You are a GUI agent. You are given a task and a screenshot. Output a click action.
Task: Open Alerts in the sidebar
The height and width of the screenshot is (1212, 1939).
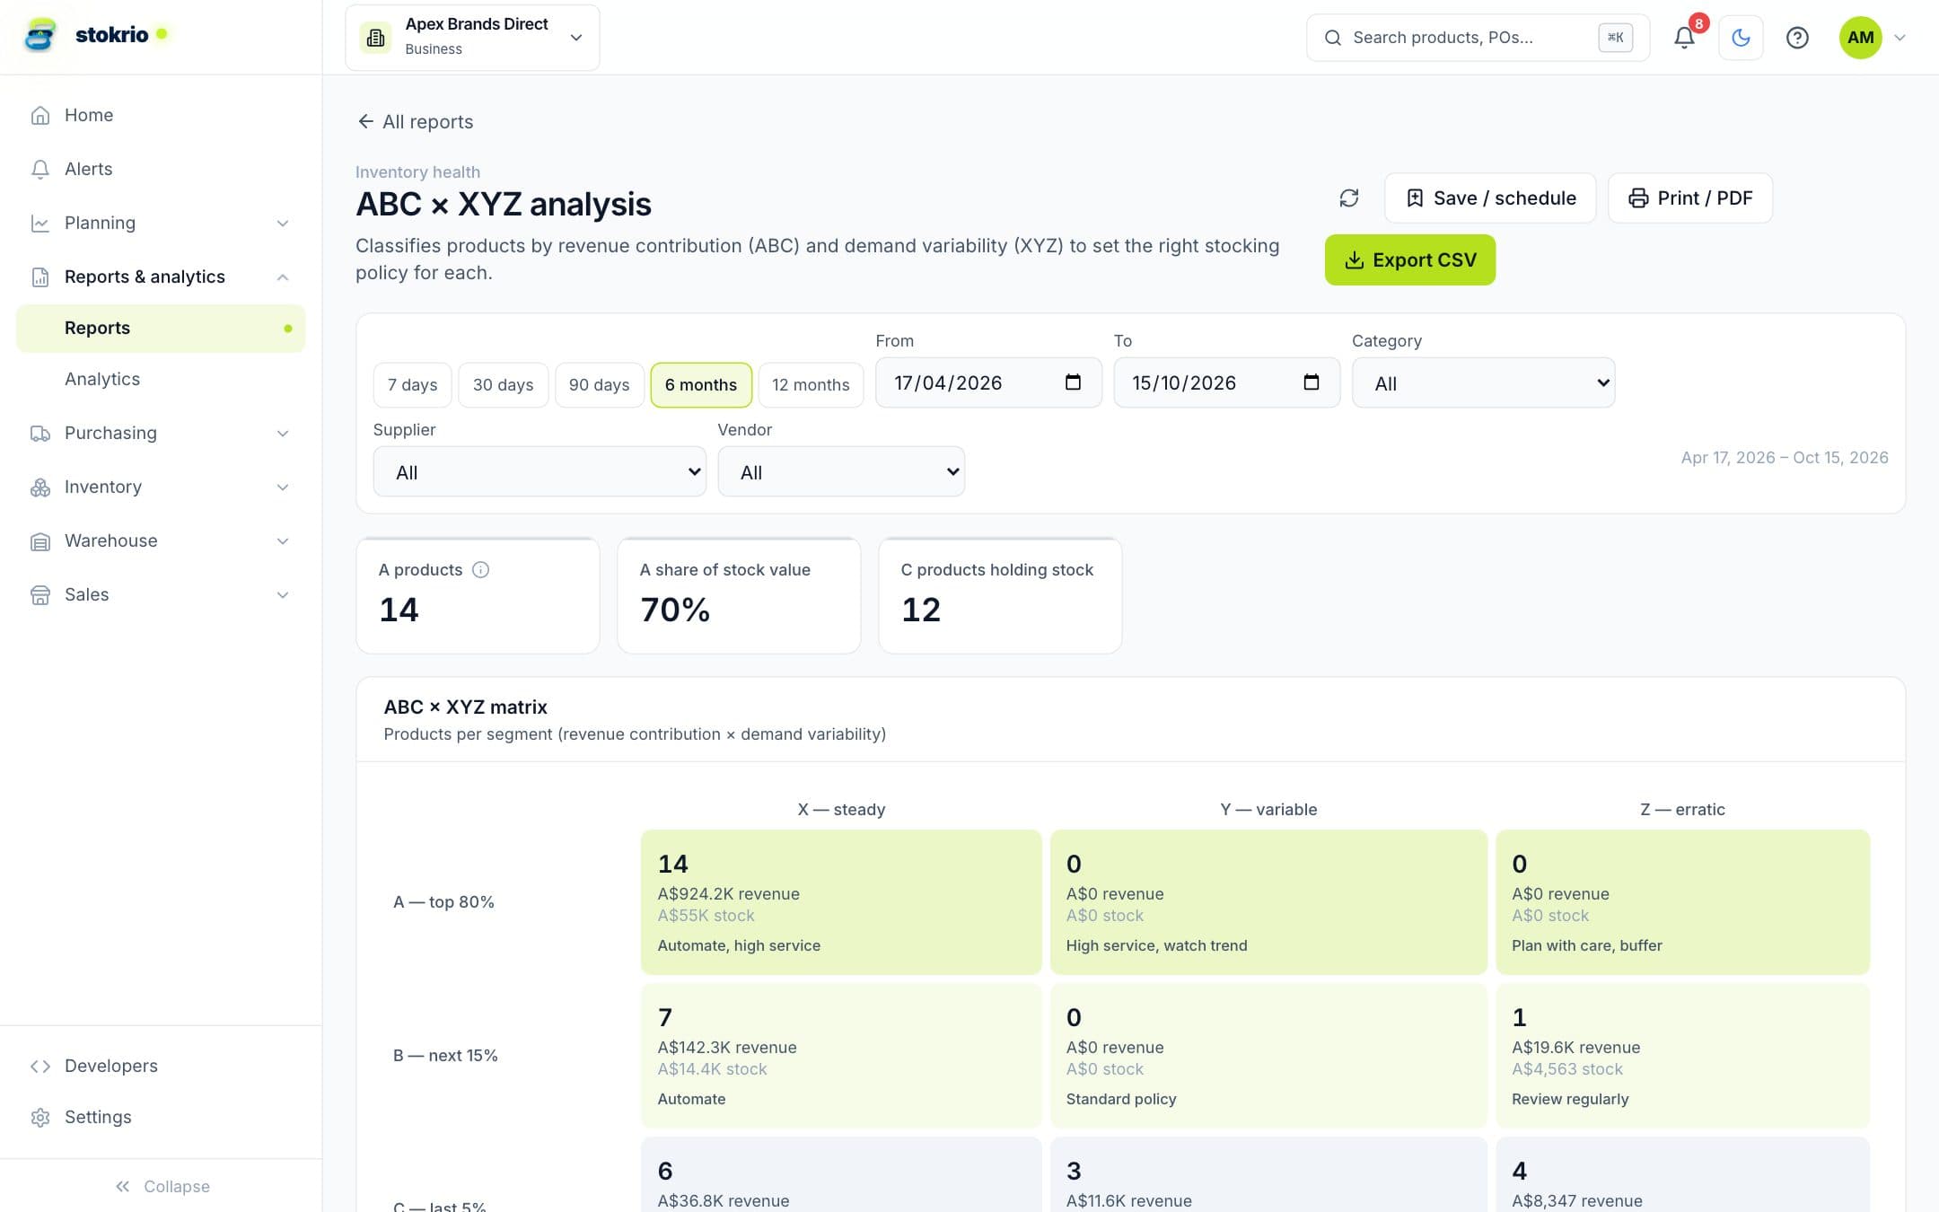click(161, 169)
